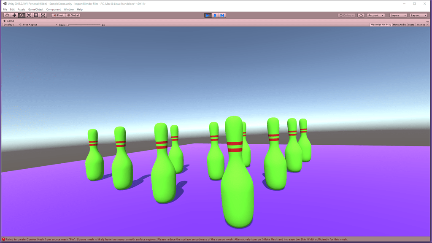Select the Hand tool
The image size is (432, 243).
point(6,15)
